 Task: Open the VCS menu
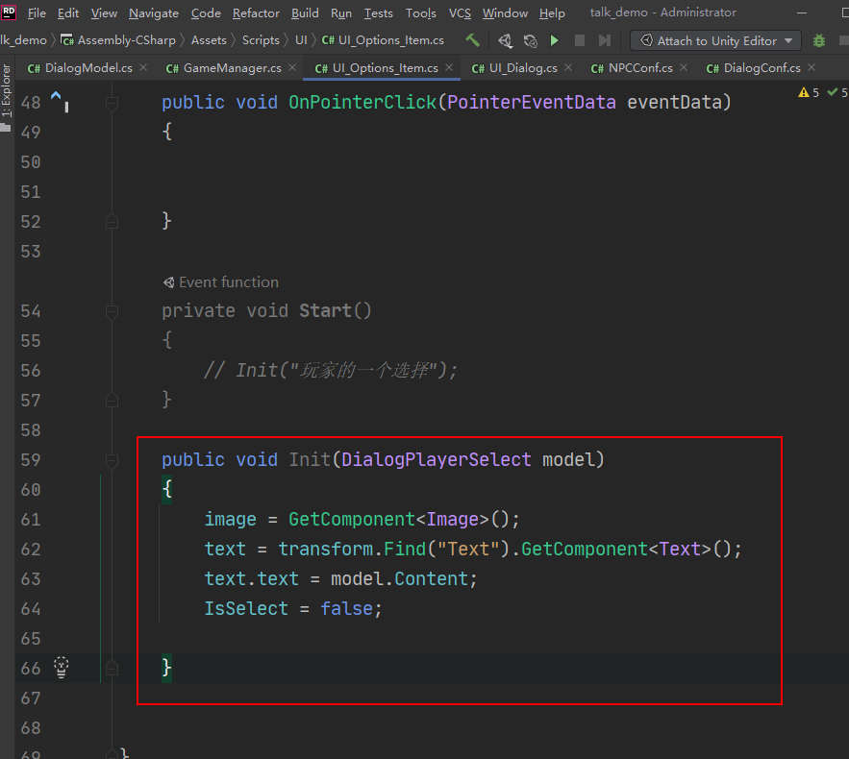pos(460,13)
